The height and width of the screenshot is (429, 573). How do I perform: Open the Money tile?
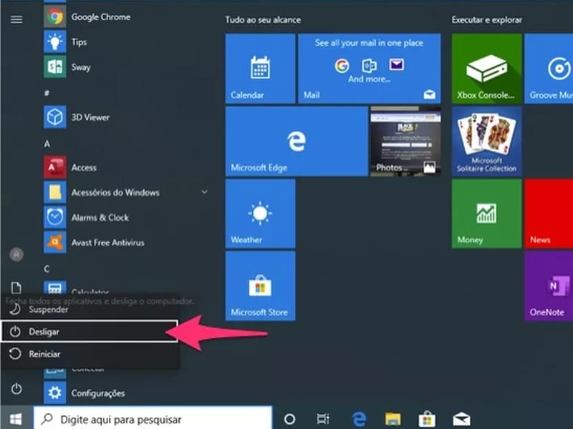point(487,213)
